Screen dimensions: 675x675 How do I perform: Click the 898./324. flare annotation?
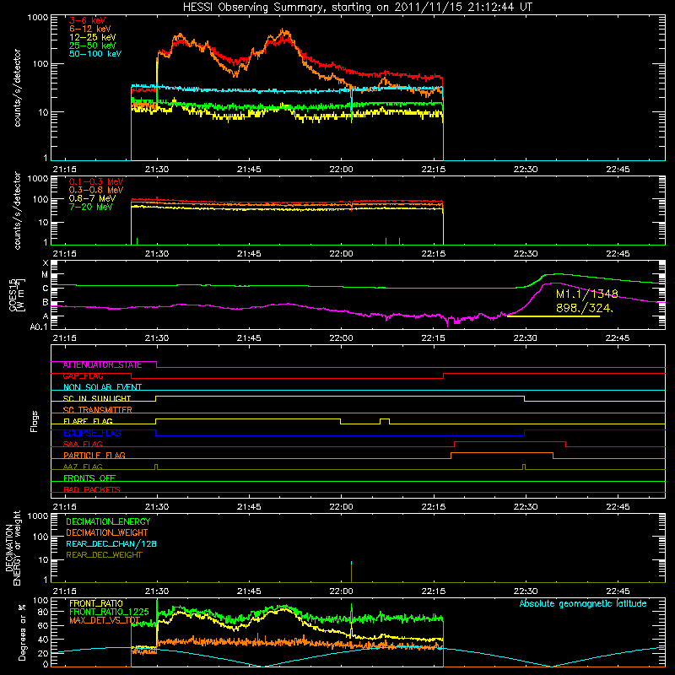[x=584, y=308]
